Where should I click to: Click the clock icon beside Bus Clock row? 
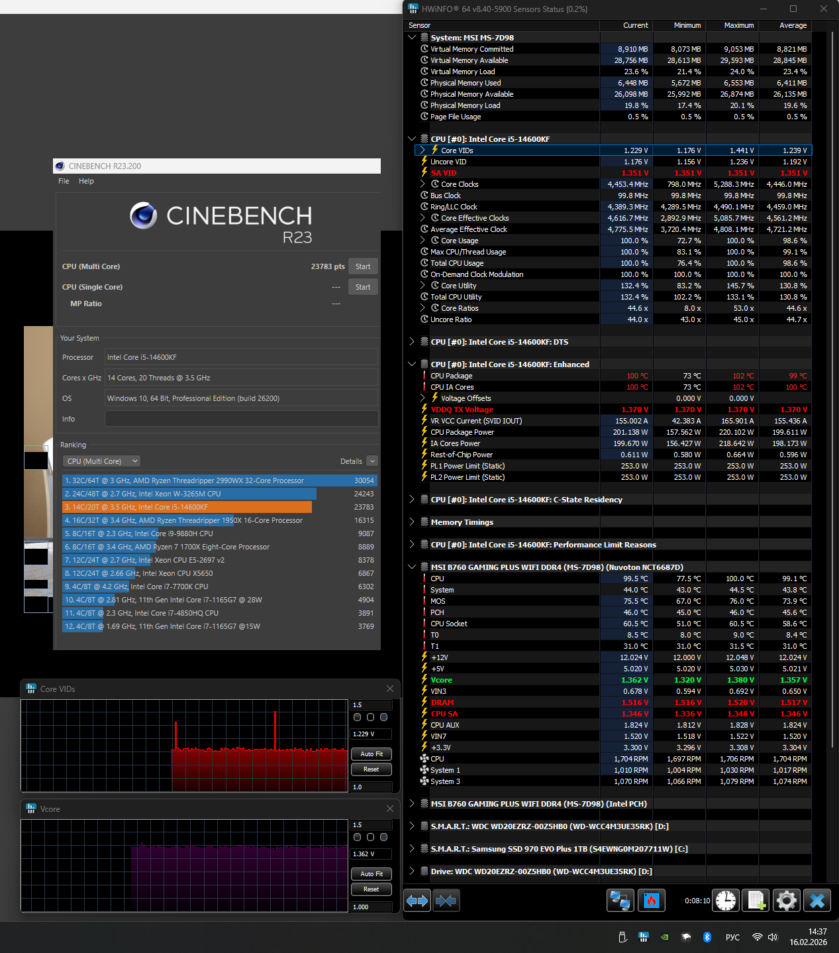[424, 196]
